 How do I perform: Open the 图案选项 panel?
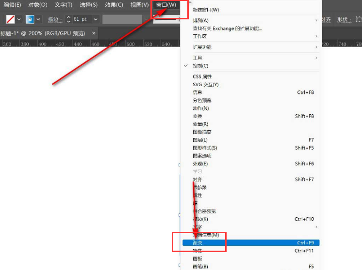pos(251,156)
